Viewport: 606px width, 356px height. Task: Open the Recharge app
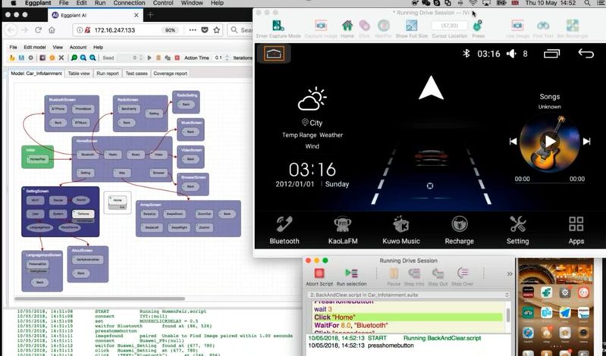click(459, 230)
